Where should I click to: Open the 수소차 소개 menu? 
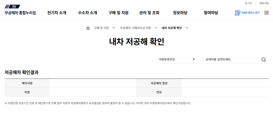click(x=87, y=13)
